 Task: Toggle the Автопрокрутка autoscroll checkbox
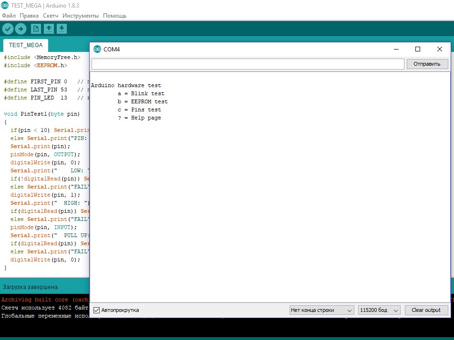pyautogui.click(x=97, y=310)
